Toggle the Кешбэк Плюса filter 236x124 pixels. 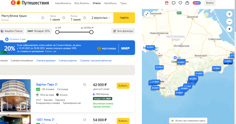click(x=12, y=31)
